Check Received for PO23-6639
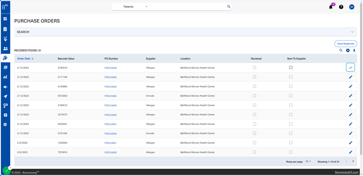The width and height of the screenshot is (363, 176). pyautogui.click(x=254, y=68)
